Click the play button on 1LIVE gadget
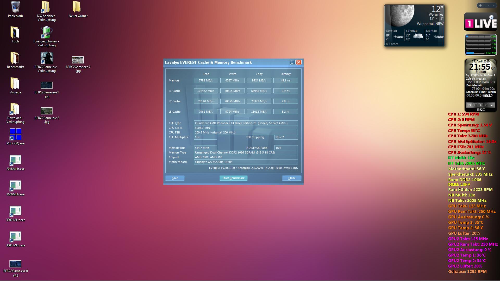Viewport: 500px width, 281px height. [491, 17]
